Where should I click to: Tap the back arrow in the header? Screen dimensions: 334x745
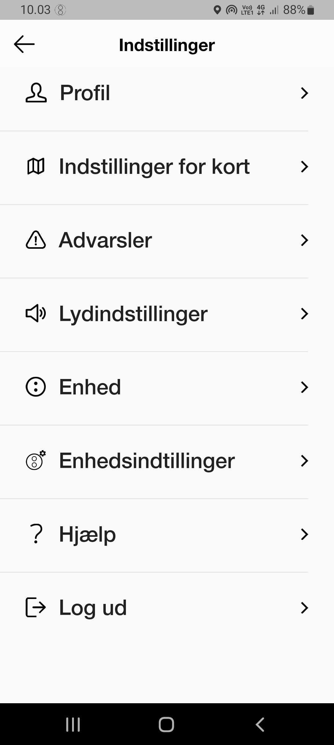[x=24, y=44]
